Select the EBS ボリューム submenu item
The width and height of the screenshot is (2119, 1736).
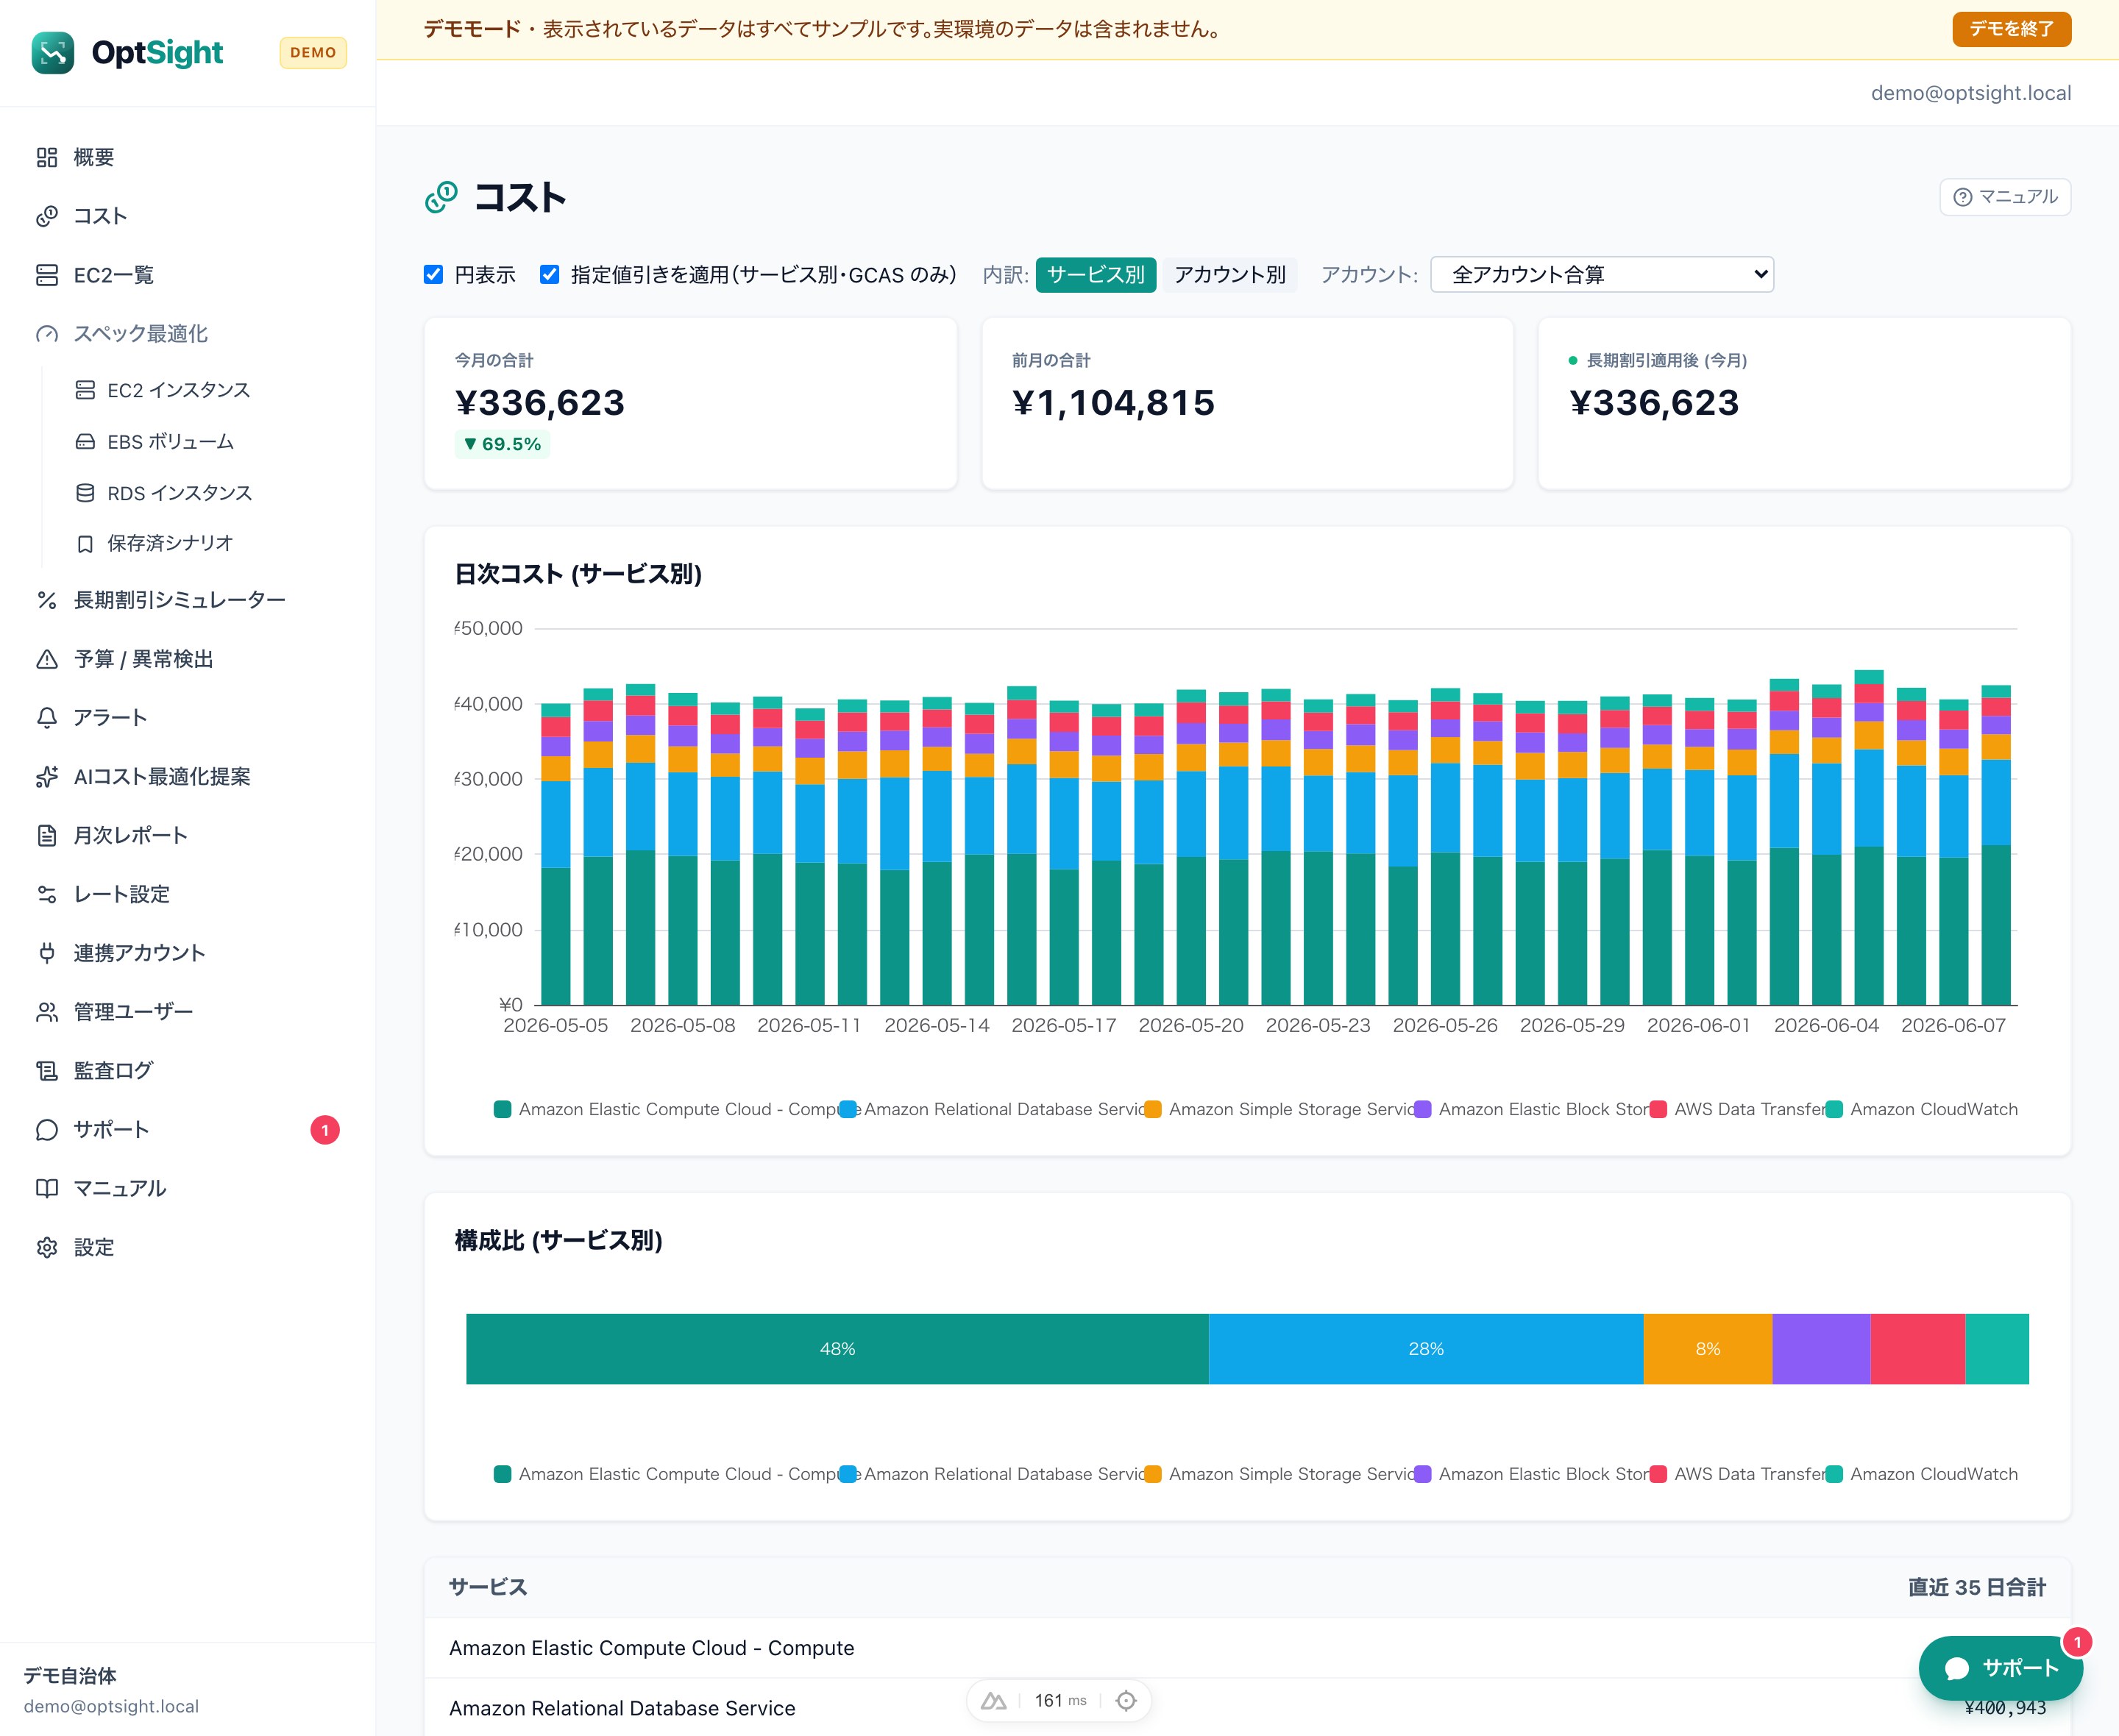pyautogui.click(x=170, y=441)
